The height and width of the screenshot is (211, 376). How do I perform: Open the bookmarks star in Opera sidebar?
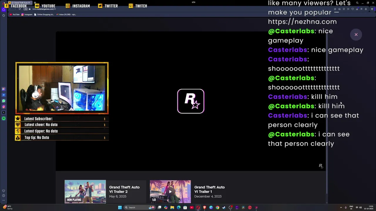coord(4,15)
